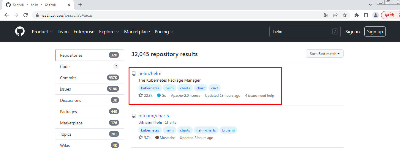The image size is (400, 152).
Task: Click 4 issues need help link
Action: [x=260, y=96]
